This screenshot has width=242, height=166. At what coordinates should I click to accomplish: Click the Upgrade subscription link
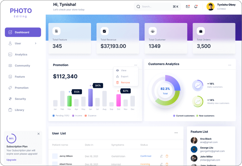coord(11,160)
